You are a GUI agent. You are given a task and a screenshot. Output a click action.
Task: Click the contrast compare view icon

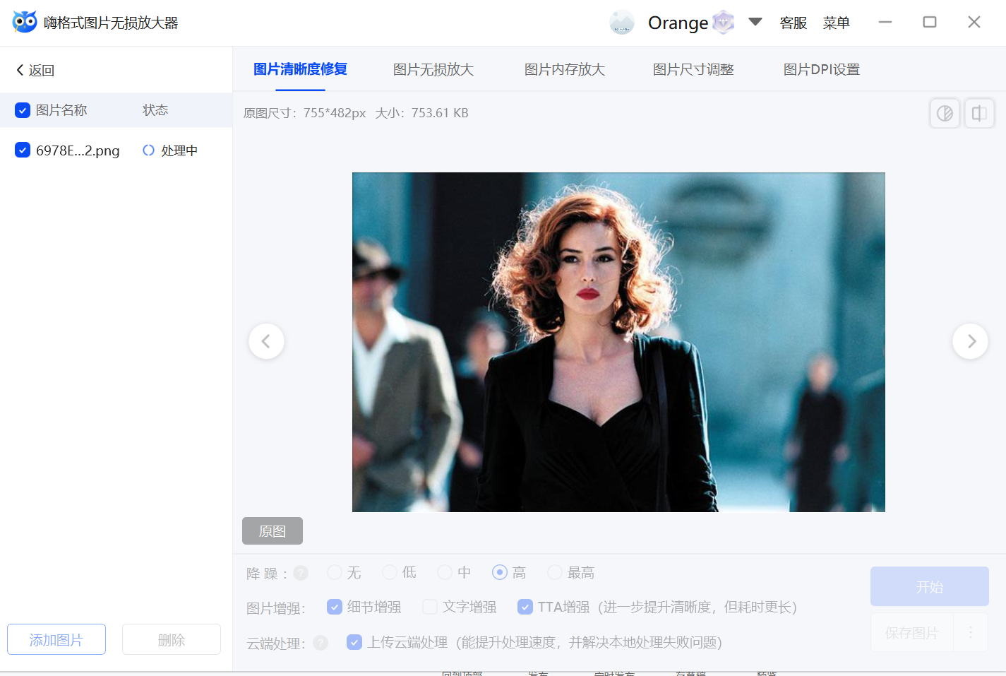click(945, 113)
